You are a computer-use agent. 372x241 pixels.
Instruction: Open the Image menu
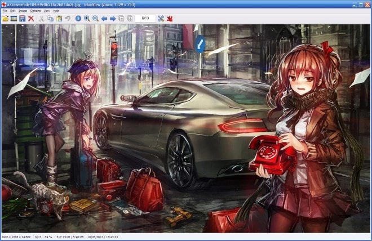[x=23, y=11]
